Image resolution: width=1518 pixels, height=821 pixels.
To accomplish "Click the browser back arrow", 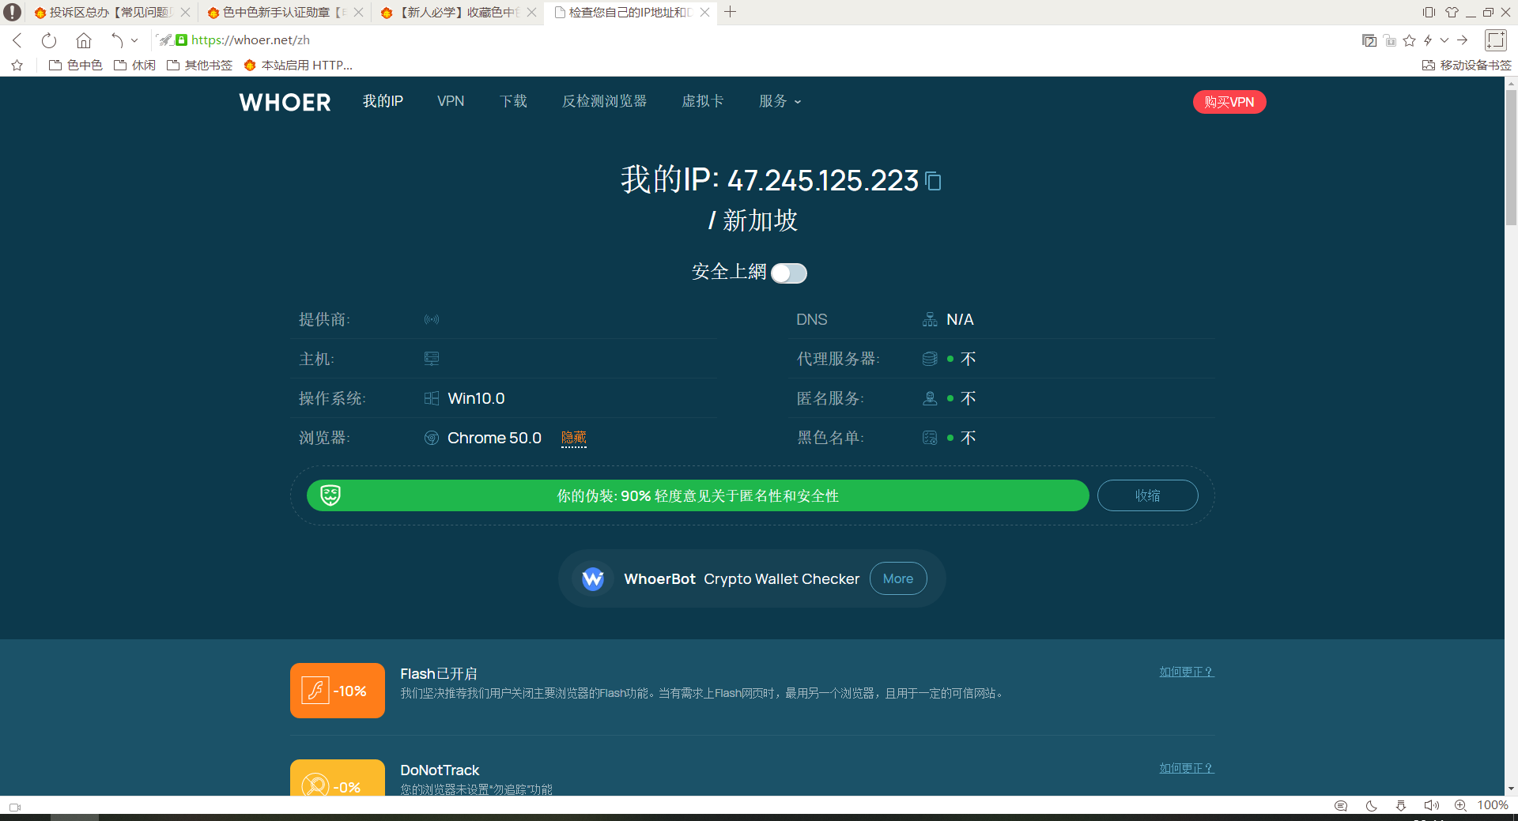I will (x=17, y=40).
